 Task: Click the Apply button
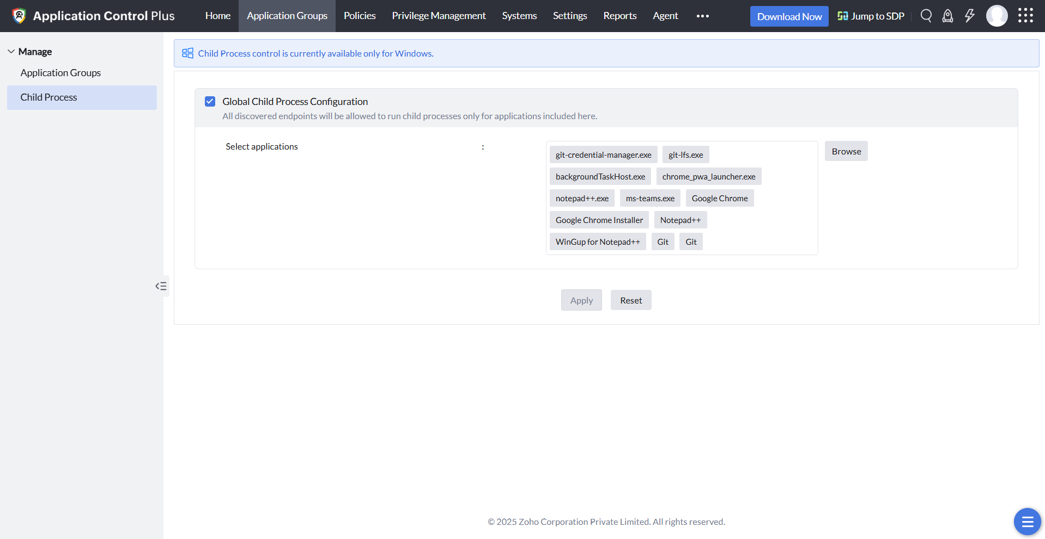pos(581,300)
